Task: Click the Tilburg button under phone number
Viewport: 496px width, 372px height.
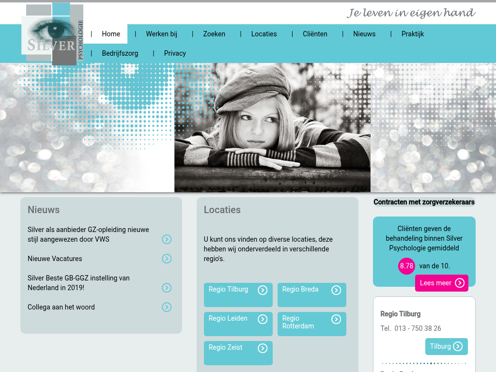Action: (x=446, y=346)
